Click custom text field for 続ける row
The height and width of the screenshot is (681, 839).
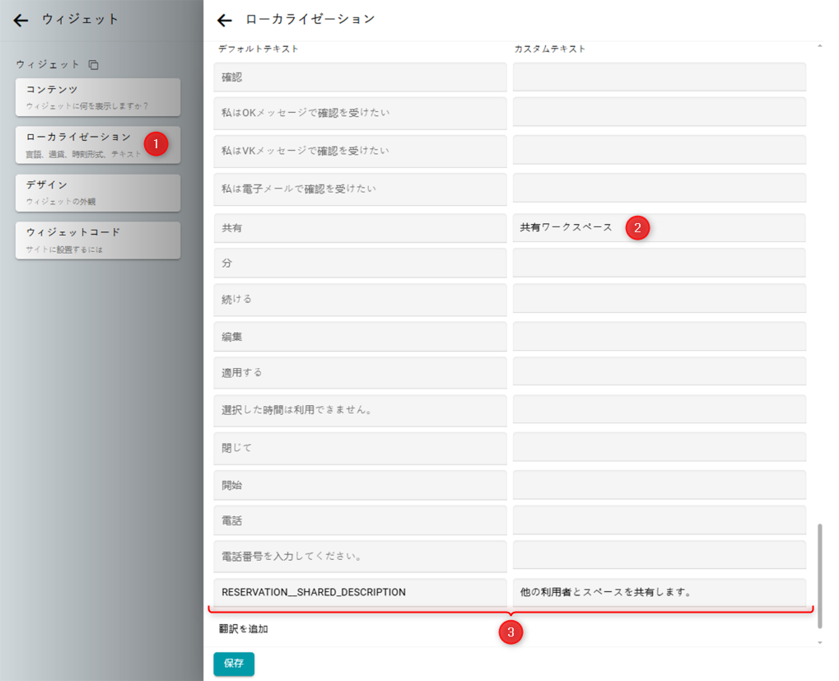coord(659,299)
